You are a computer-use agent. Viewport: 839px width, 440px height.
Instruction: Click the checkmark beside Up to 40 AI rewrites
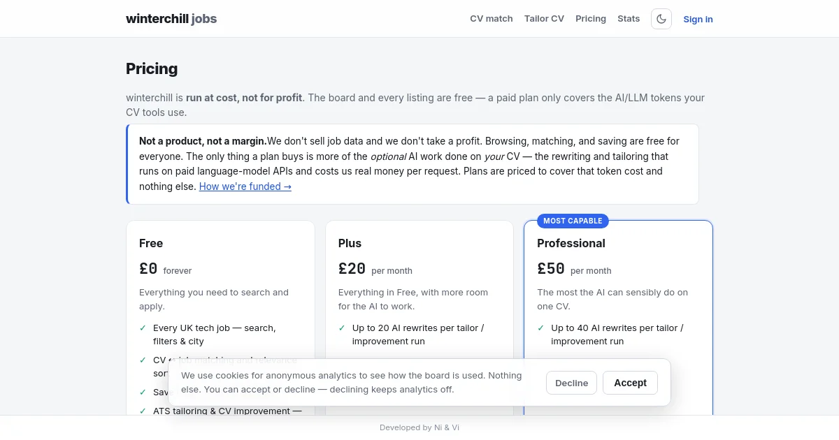point(541,328)
